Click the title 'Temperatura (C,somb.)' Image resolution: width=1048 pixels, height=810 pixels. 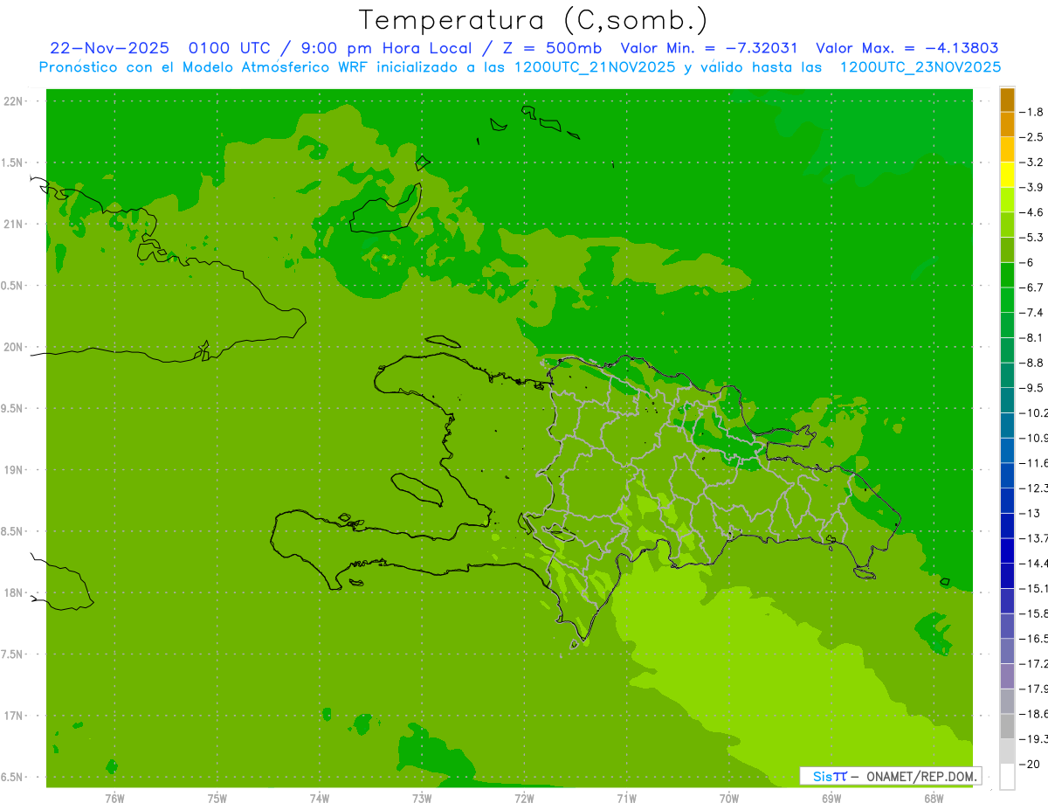click(533, 20)
